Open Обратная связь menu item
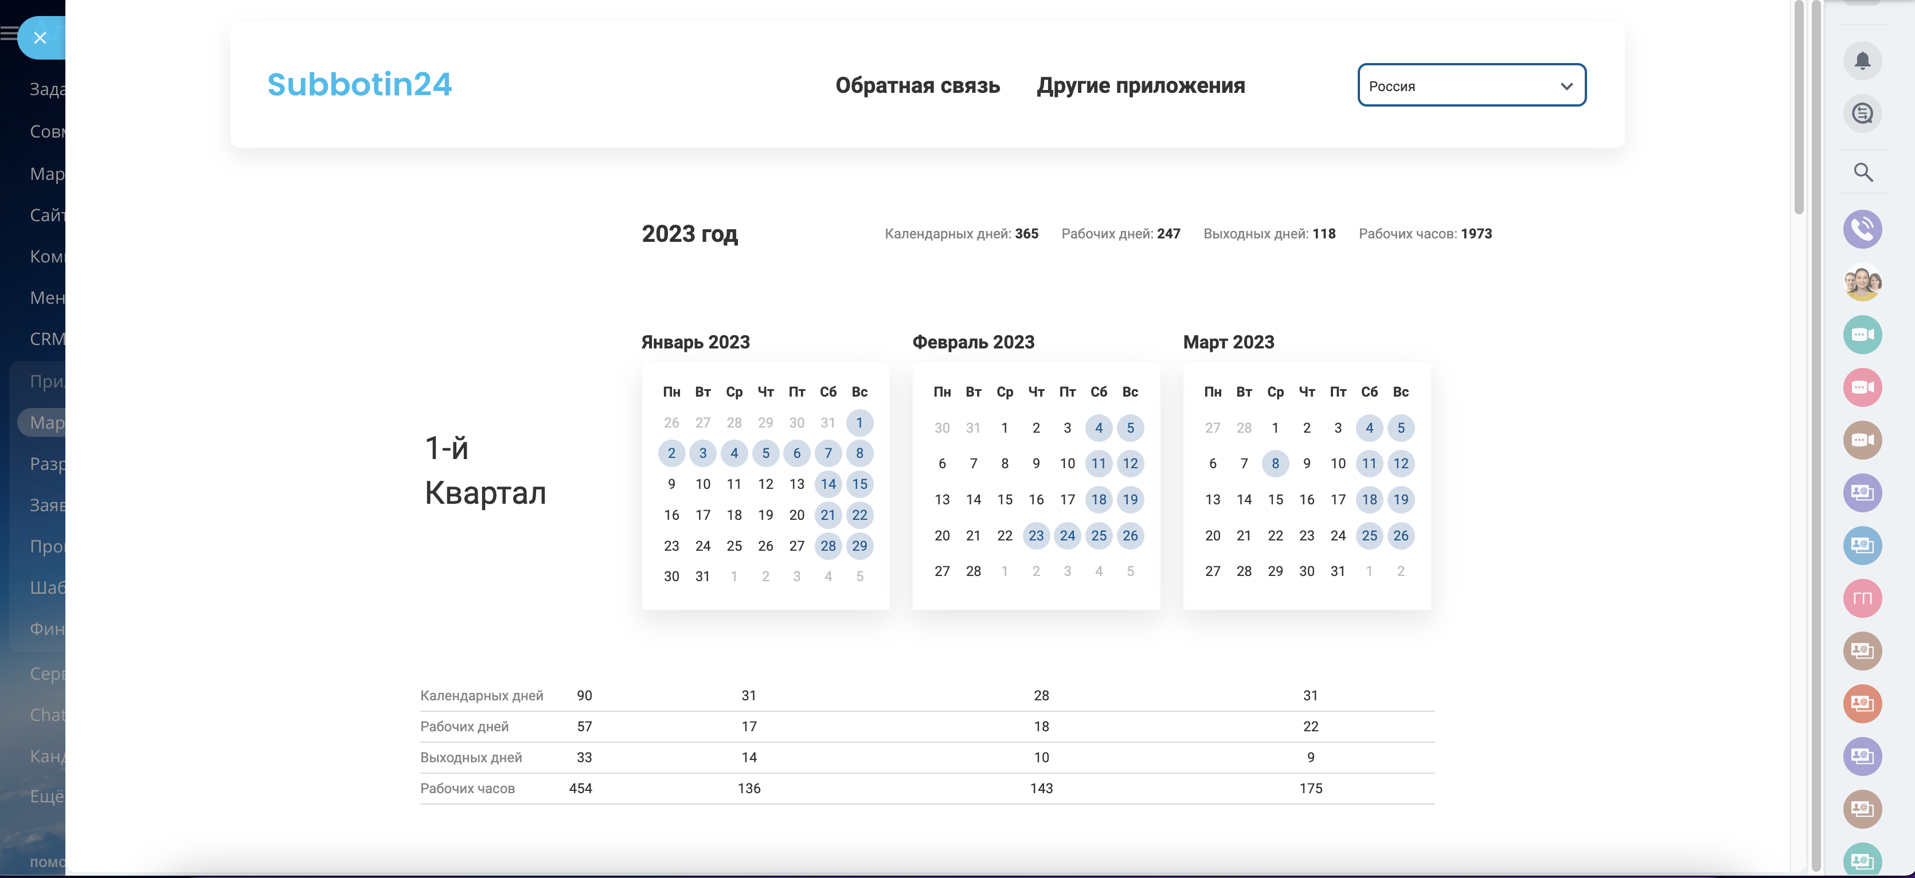Image resolution: width=1915 pixels, height=878 pixels. click(x=917, y=86)
